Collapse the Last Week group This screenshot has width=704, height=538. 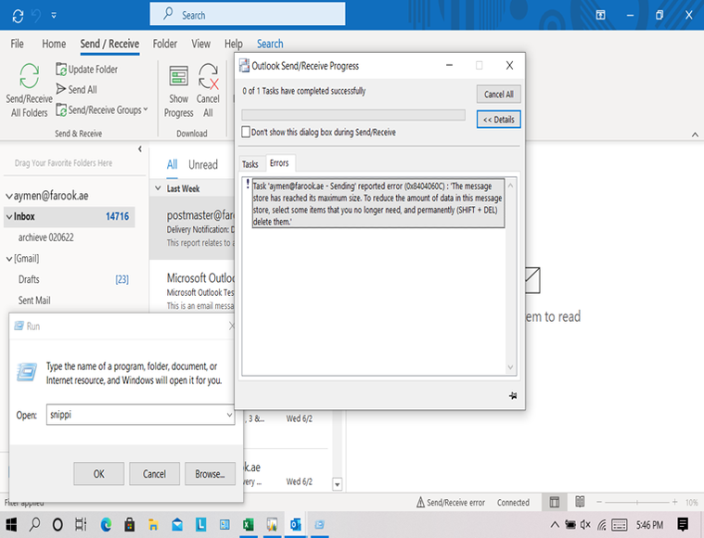[x=158, y=188]
